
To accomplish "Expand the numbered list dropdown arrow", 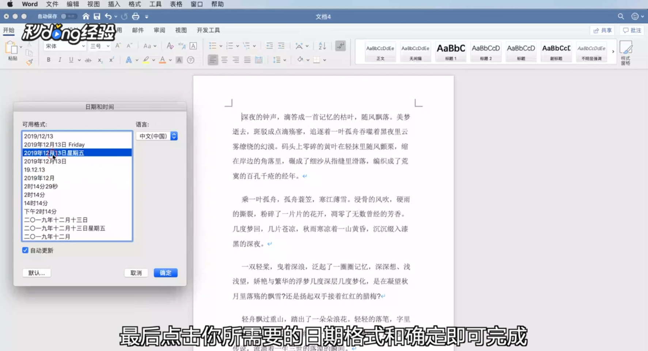I will click(x=238, y=46).
